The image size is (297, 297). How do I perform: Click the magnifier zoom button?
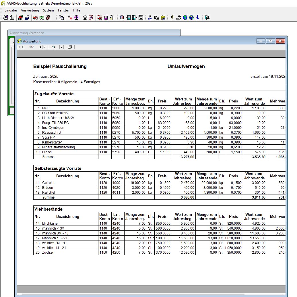[x=54, y=47]
